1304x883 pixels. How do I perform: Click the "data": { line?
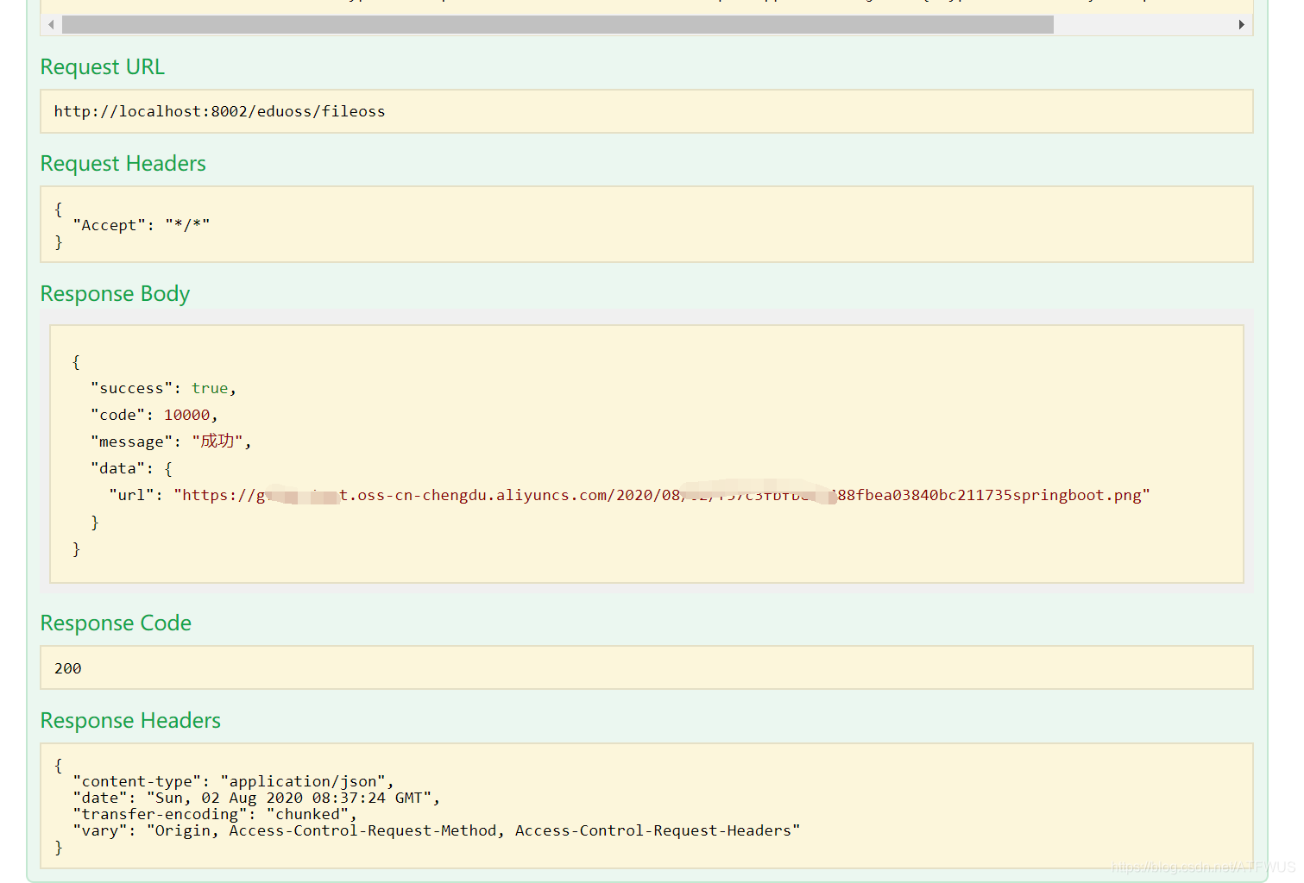131,468
